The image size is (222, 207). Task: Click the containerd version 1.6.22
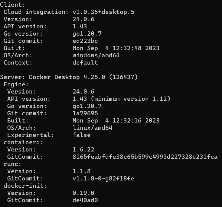pos(83,150)
